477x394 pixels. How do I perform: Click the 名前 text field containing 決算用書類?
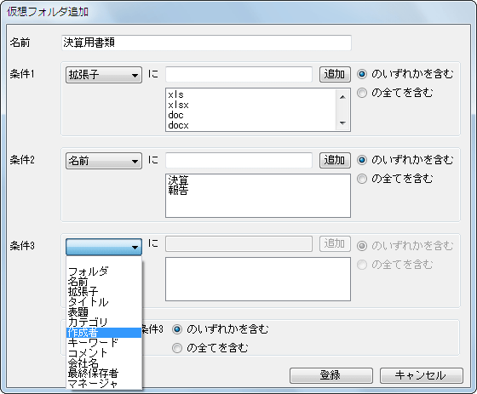click(x=206, y=43)
